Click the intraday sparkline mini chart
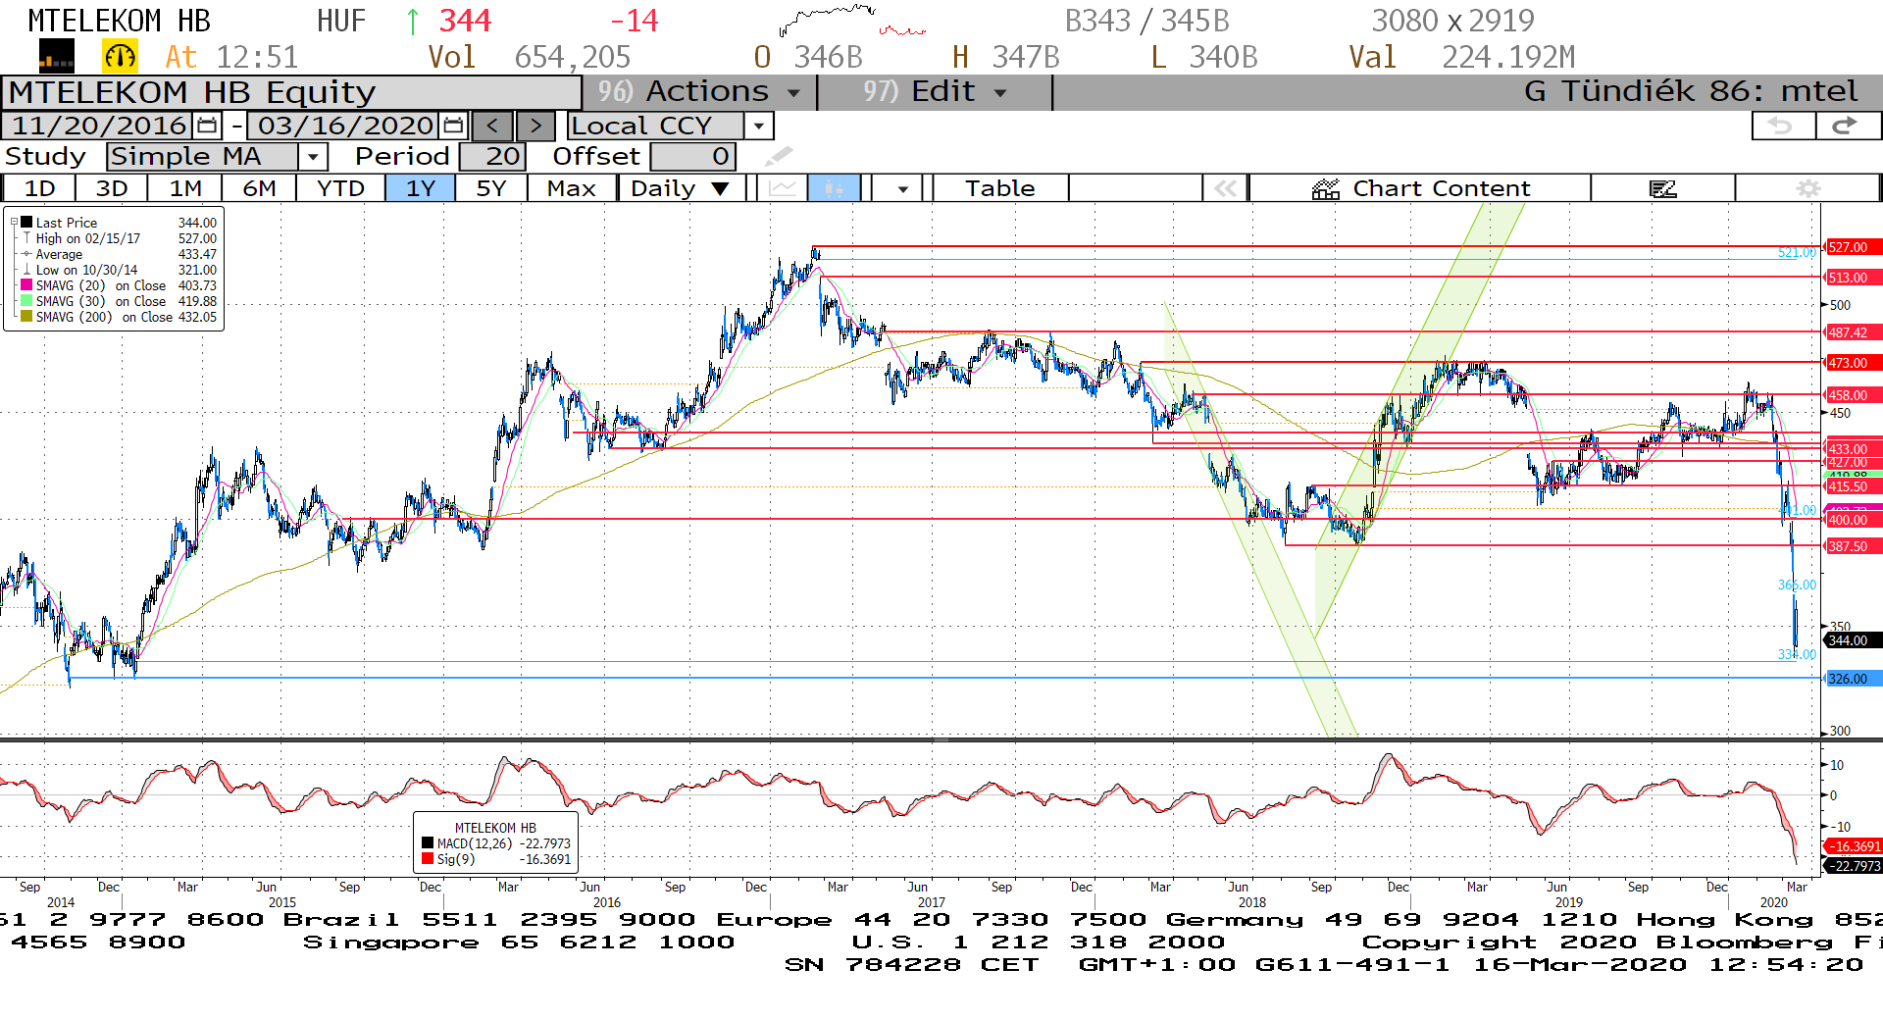1883x1019 pixels. (x=852, y=21)
